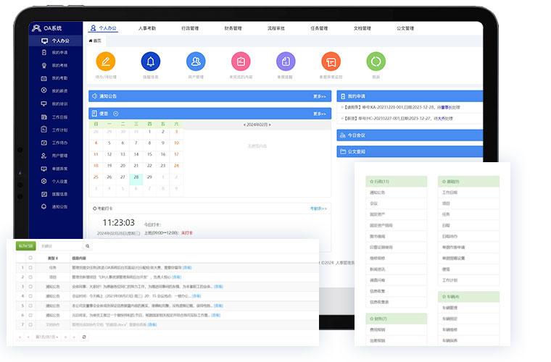Collapse the 行政(11) group header
This screenshot has height=362, width=551.
[396, 181]
